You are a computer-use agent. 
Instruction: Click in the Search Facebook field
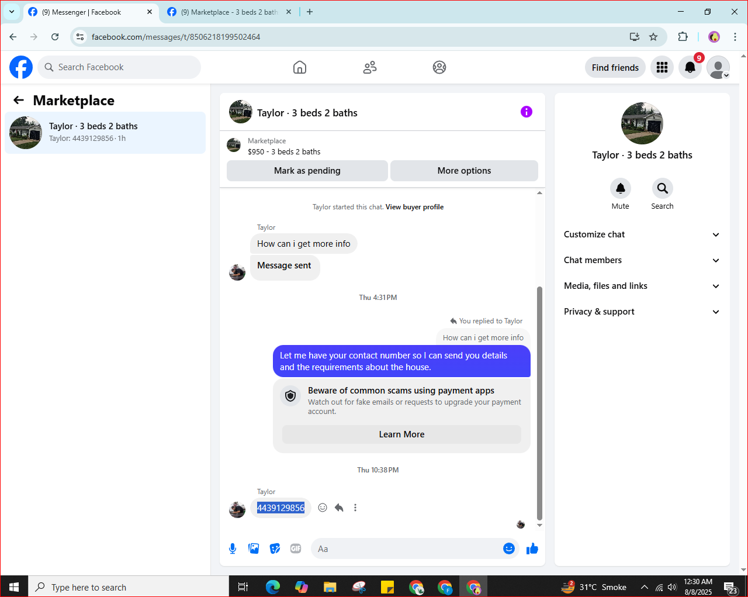tap(119, 67)
